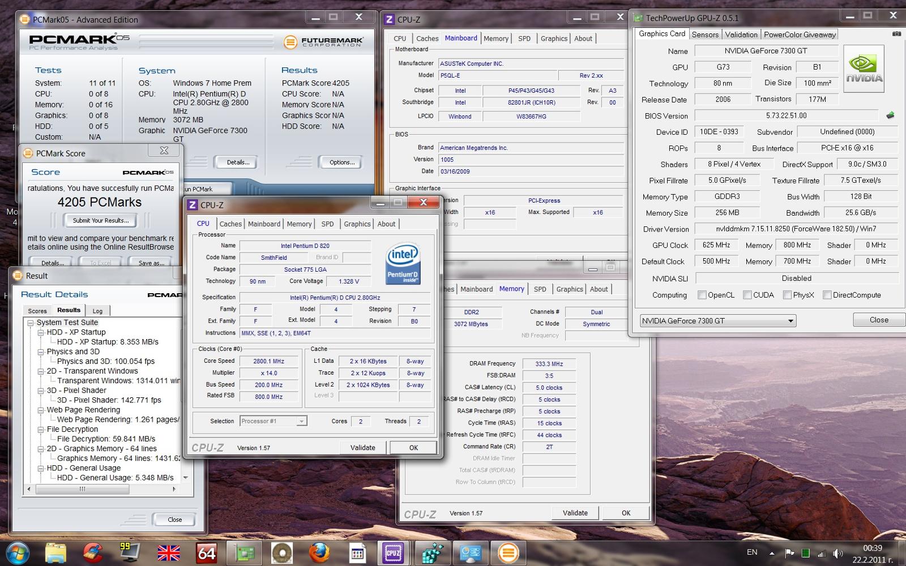The width and height of the screenshot is (906, 566).
Task: Click the British flag icon in taskbar
Action: pos(169,553)
